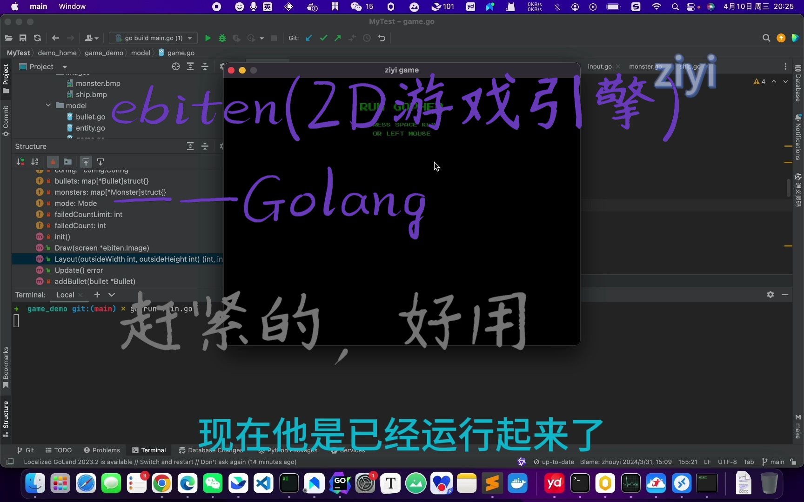The width and height of the screenshot is (804, 502).
Task: Toggle Sort Alphabetically in Structure
Action: 35,162
